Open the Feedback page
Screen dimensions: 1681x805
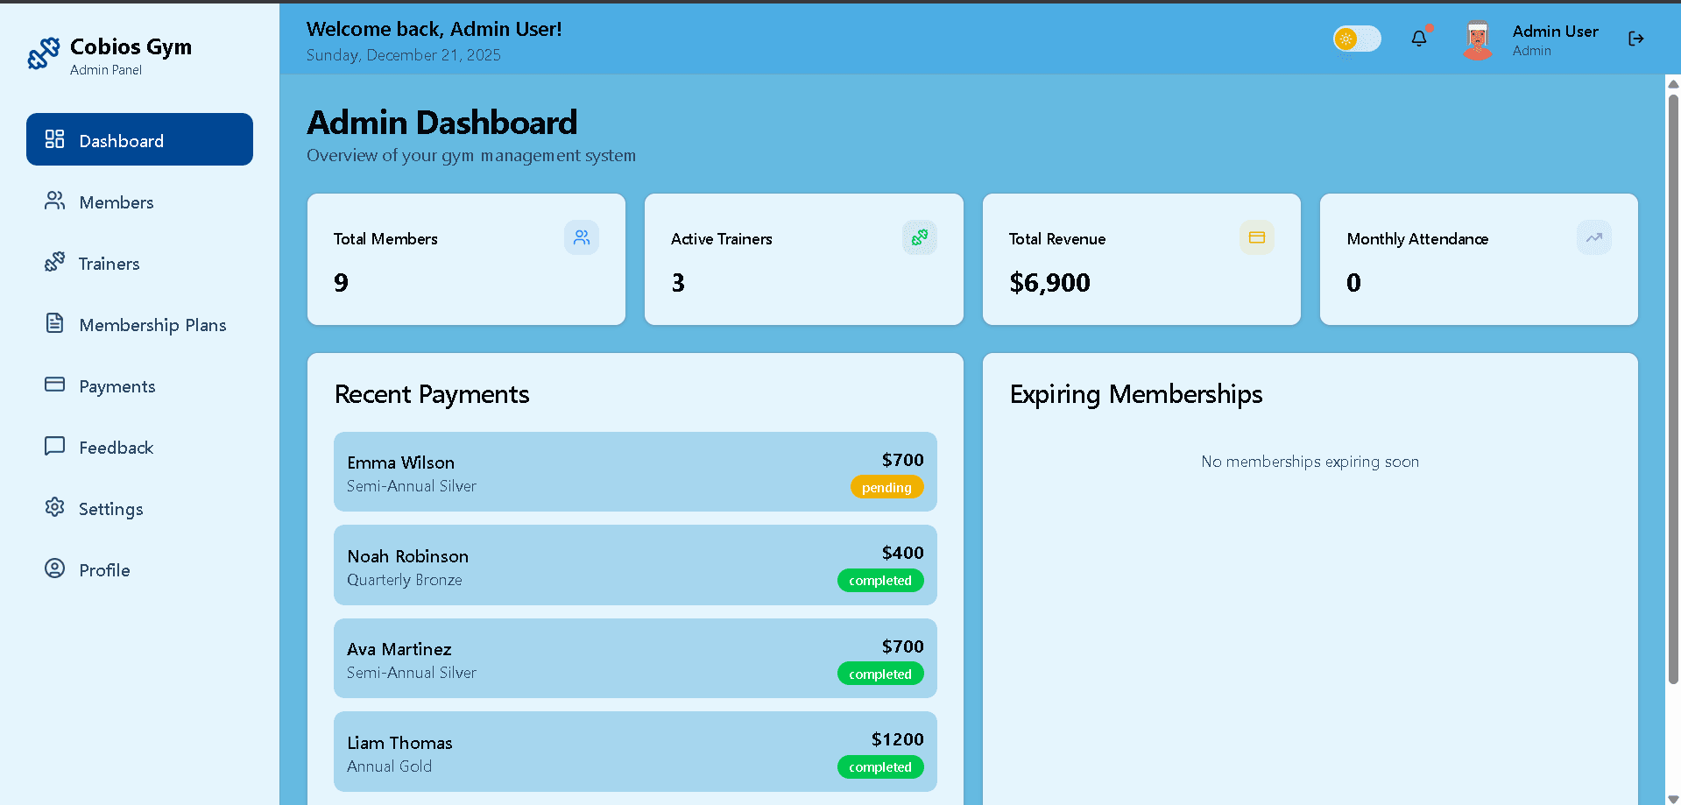pyautogui.click(x=116, y=448)
